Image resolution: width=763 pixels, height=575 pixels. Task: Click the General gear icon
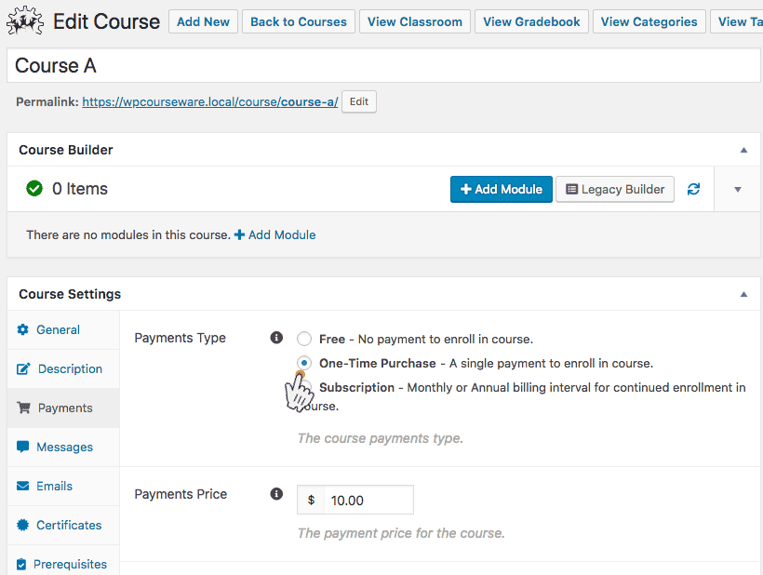click(x=23, y=329)
